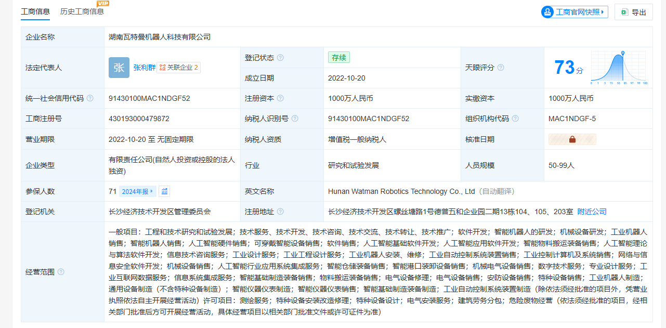Click company name 湖南瓦特曼机器人科技有限公司
The image size is (666, 328).
[x=160, y=37]
